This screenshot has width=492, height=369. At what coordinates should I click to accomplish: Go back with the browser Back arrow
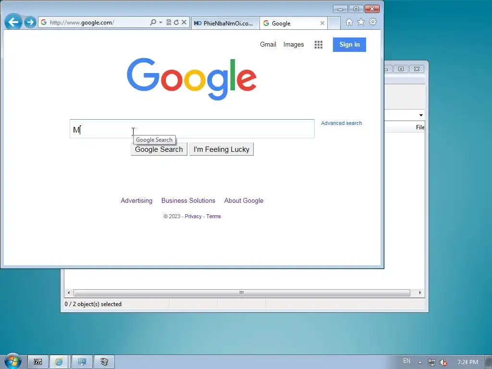coord(13,22)
